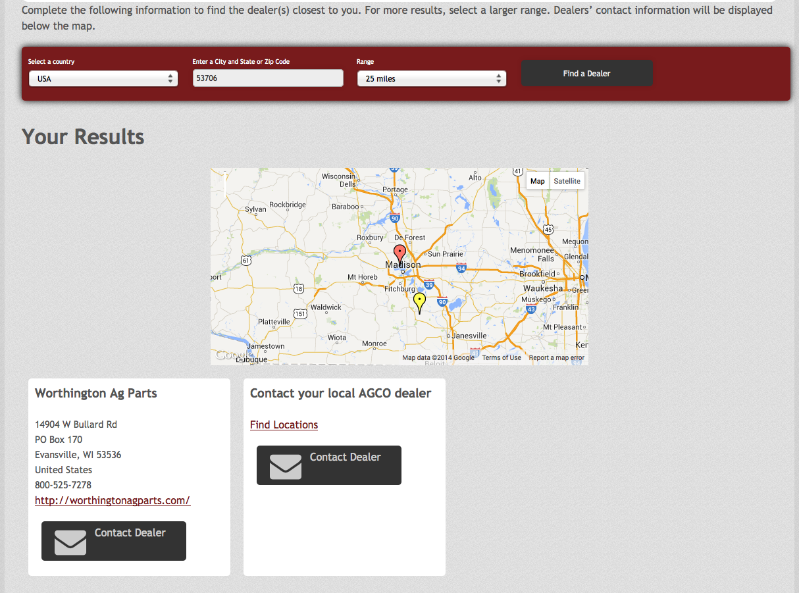
Task: Click the red map marker near Madison
Action: pos(399,253)
